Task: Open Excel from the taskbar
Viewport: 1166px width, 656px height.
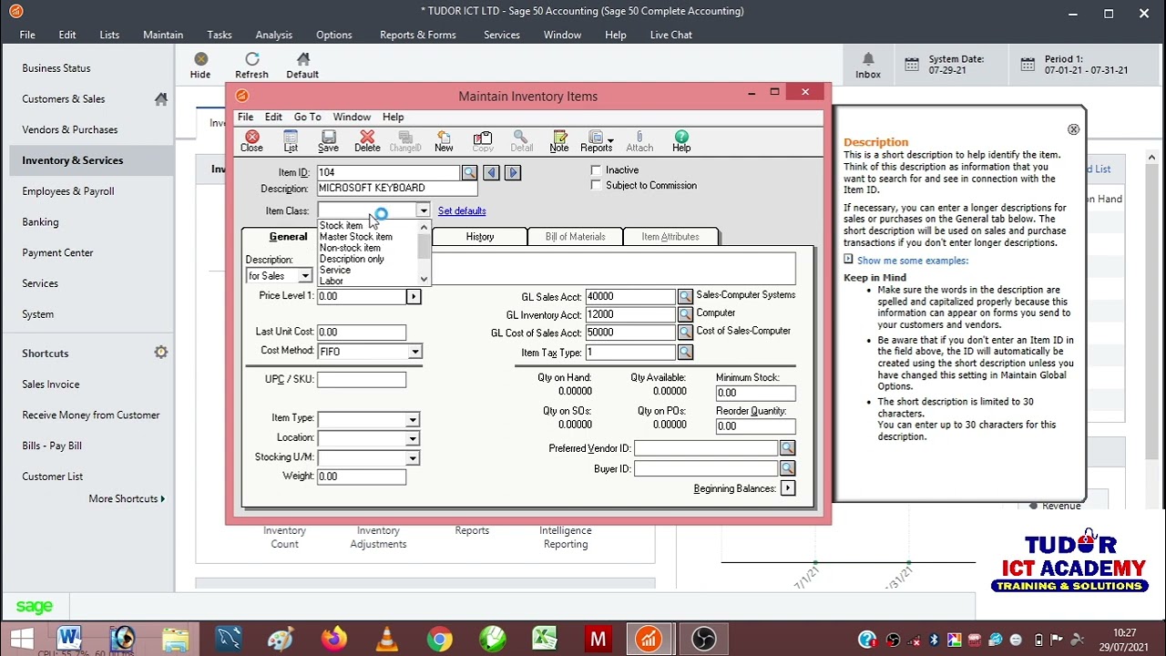Action: point(545,639)
